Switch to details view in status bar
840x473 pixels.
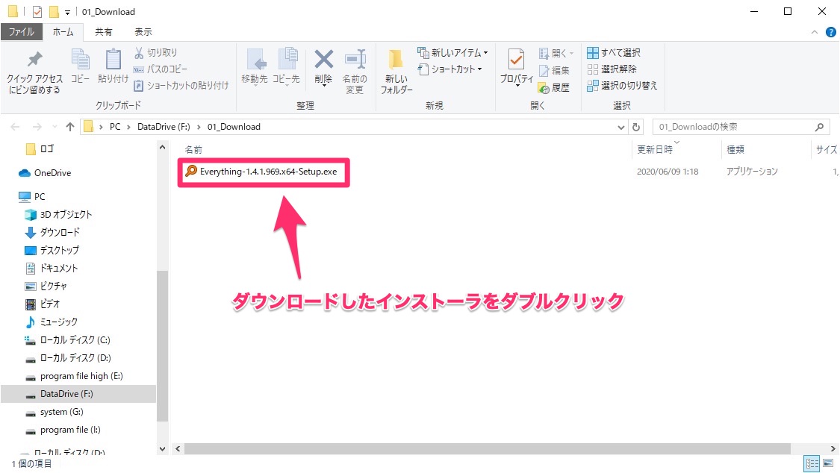pyautogui.click(x=812, y=464)
